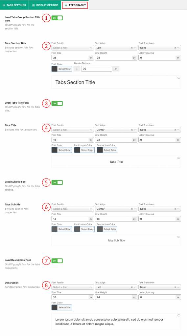Toggle the Tabs Section Title preview icon

pos(179,78)
